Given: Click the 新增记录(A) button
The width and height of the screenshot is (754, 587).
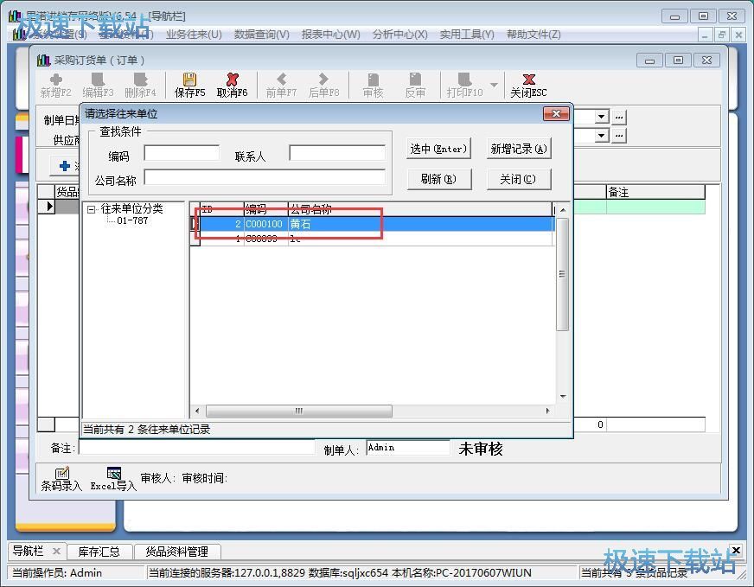Looking at the screenshot, I should [x=519, y=149].
